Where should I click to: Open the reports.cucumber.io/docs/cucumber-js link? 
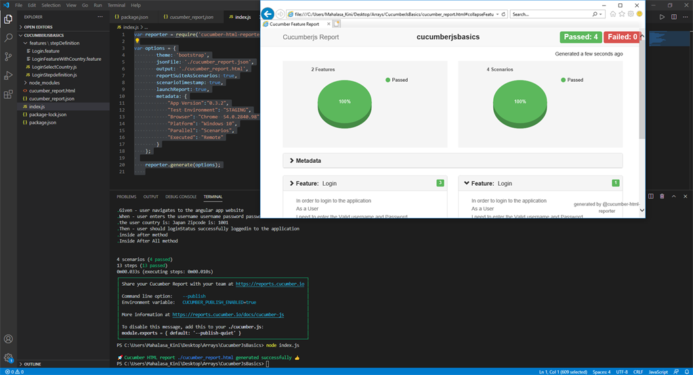(228, 315)
